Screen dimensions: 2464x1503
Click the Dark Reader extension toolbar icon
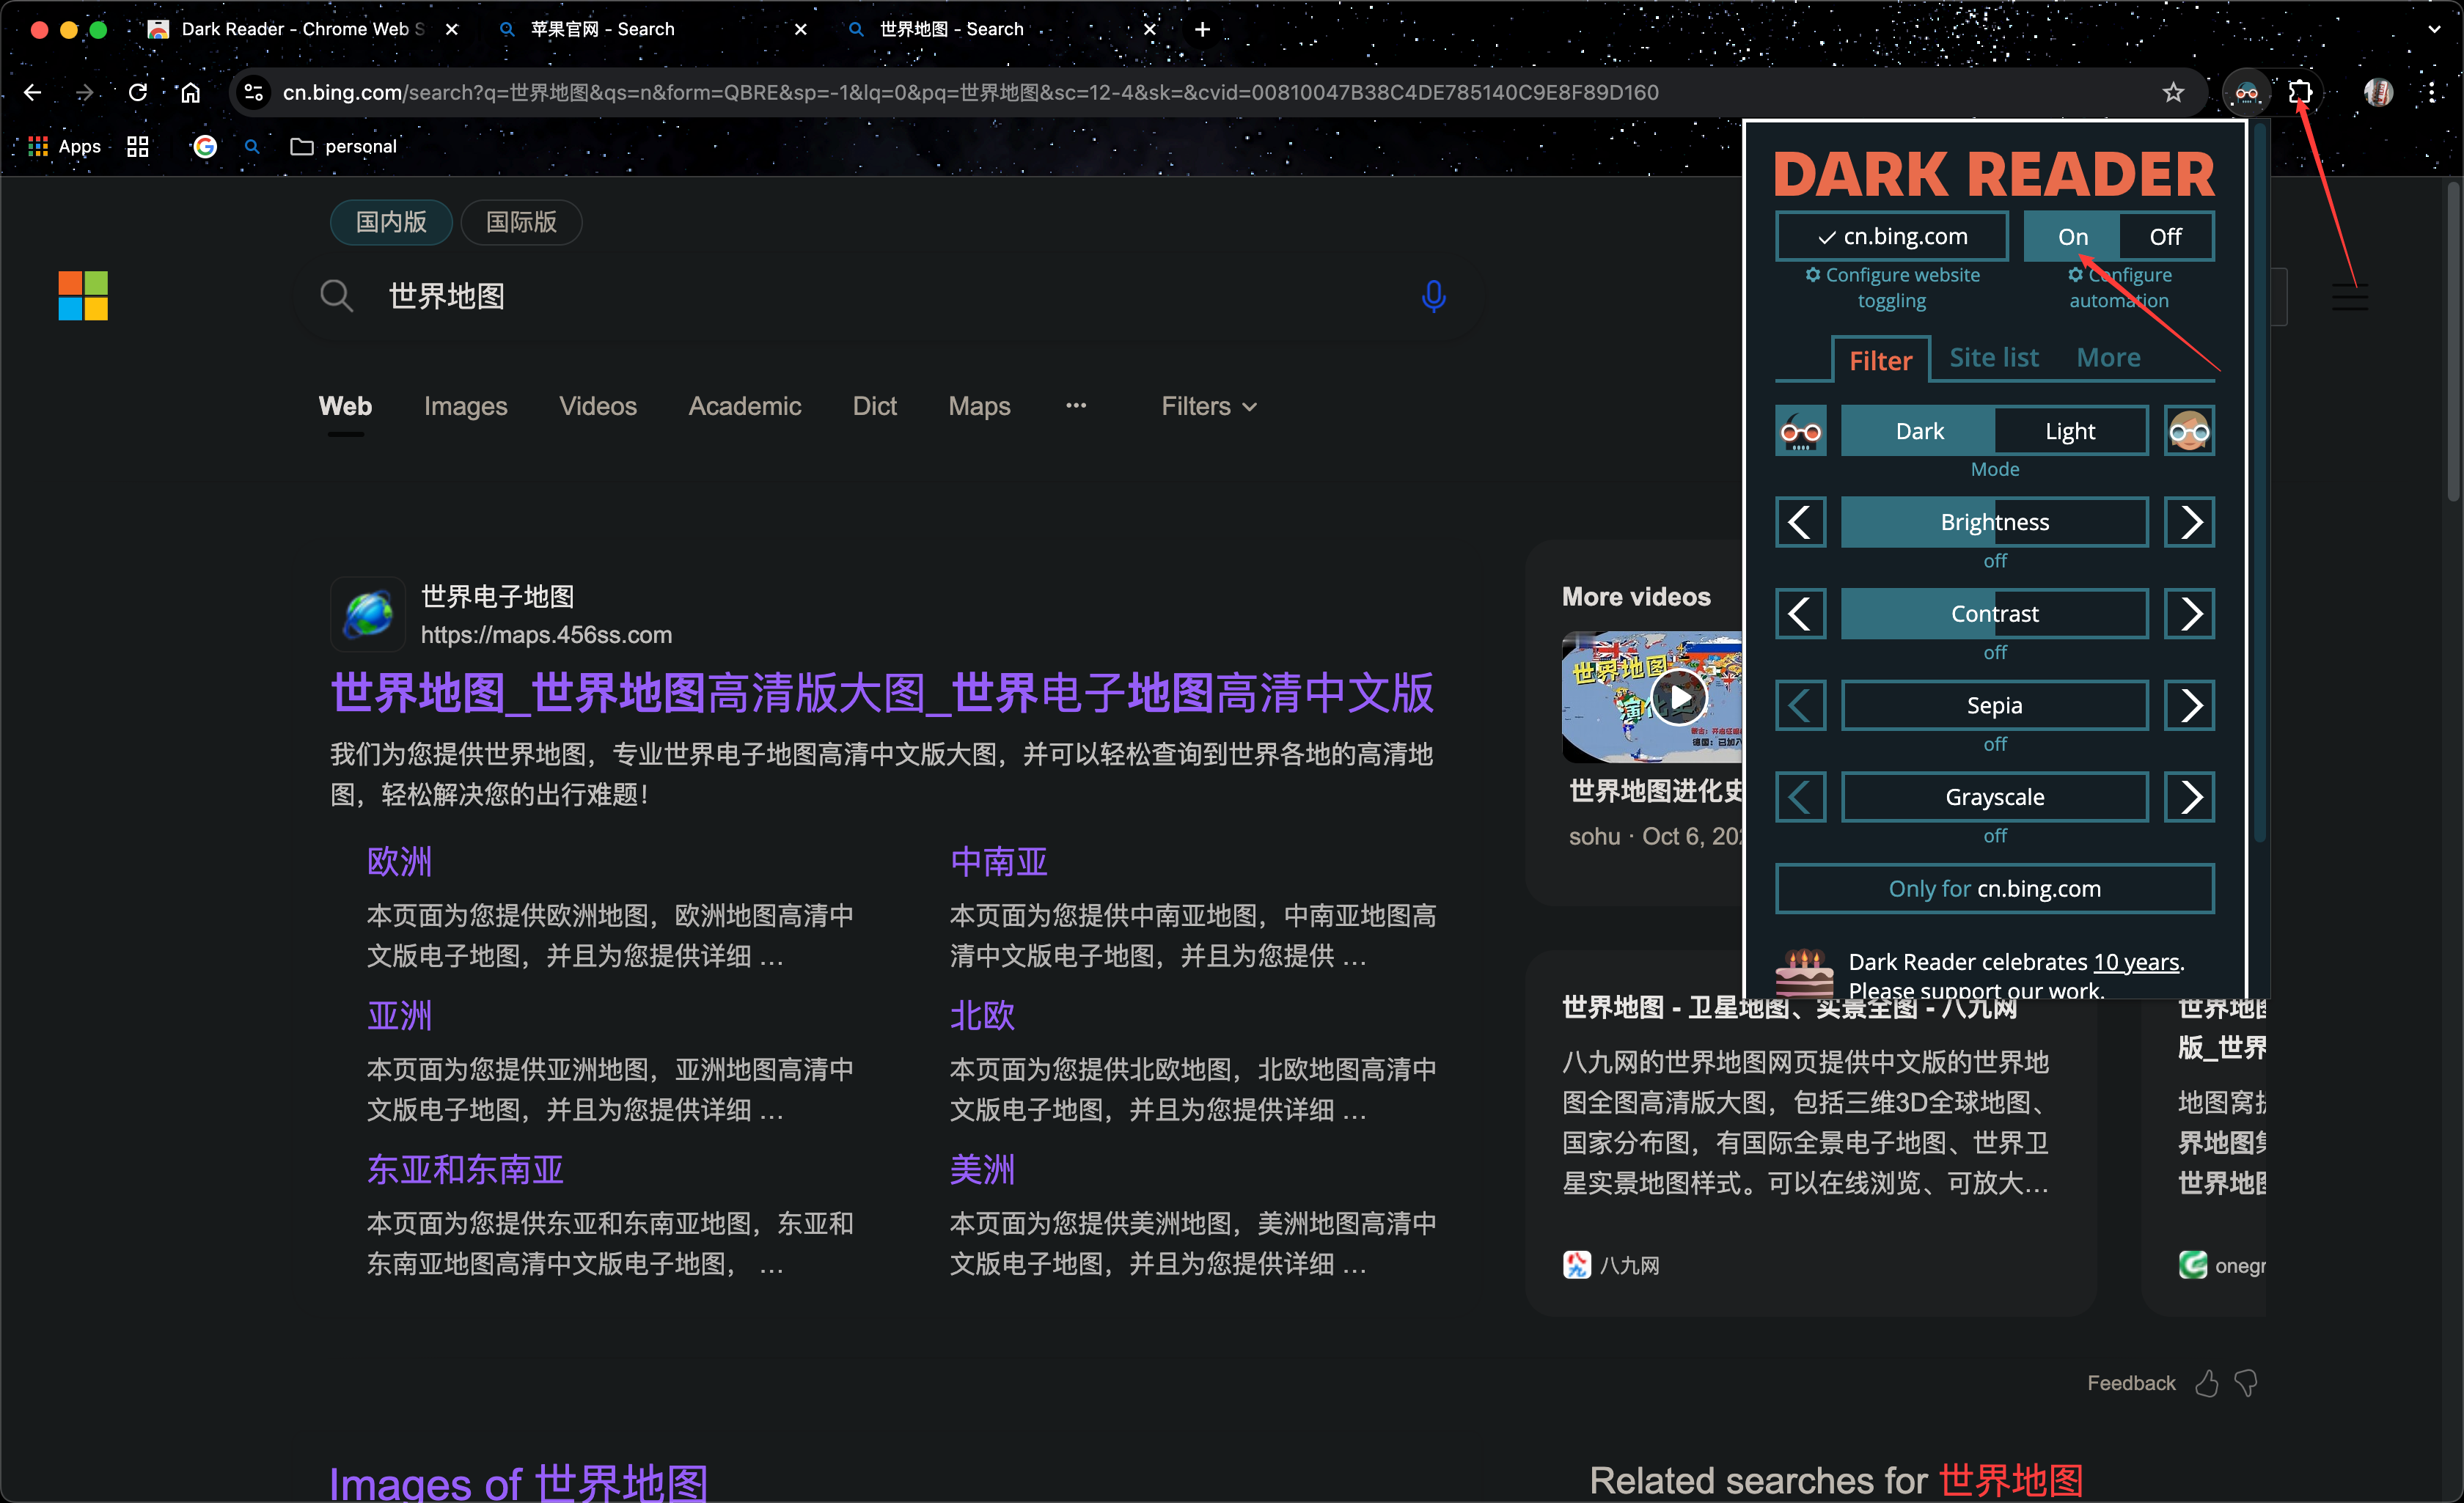point(2246,93)
